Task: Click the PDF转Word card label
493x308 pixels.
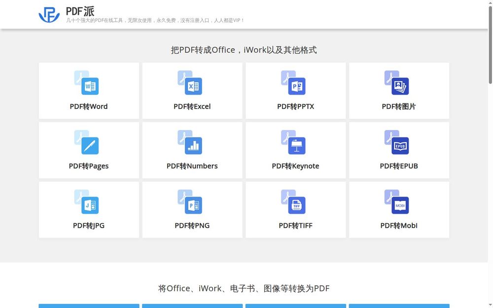Action: 89,106
